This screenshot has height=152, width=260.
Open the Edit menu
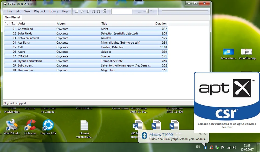[x=18, y=11]
